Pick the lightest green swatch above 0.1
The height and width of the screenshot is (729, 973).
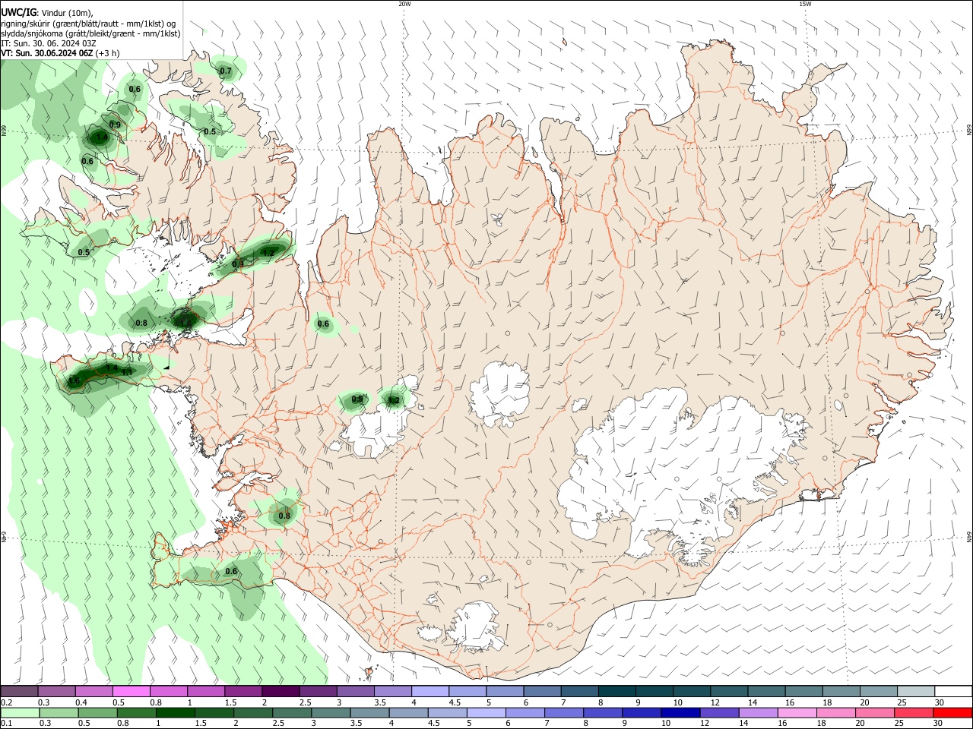(x=20, y=712)
